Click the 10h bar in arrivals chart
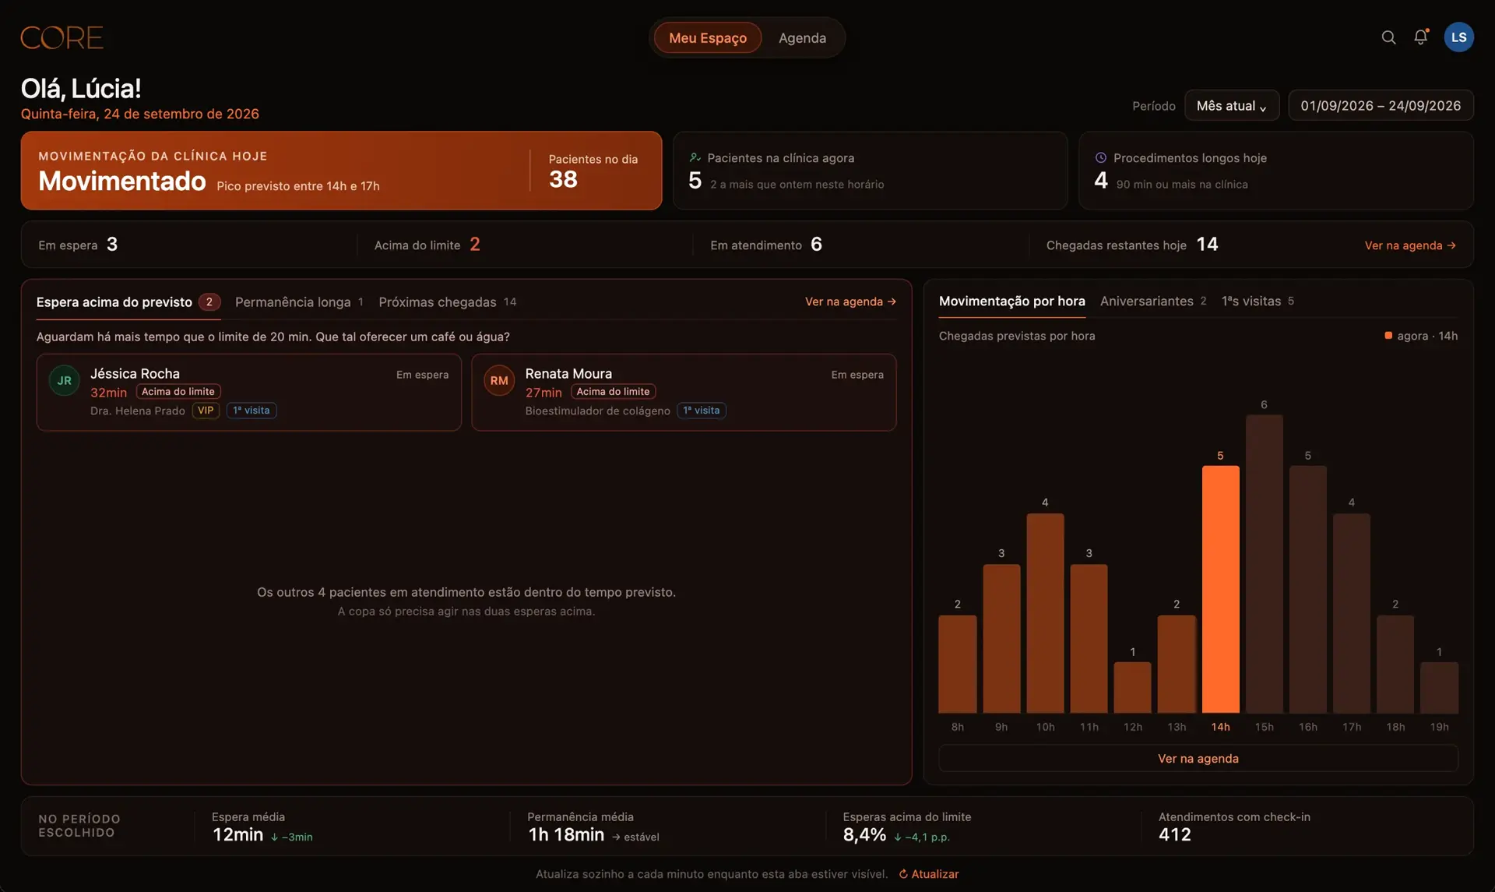Viewport: 1495px width, 892px height. point(1045,613)
